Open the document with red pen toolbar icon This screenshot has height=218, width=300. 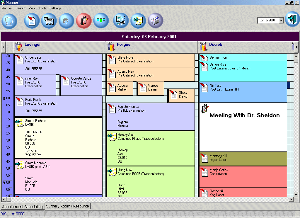[x=32, y=21]
